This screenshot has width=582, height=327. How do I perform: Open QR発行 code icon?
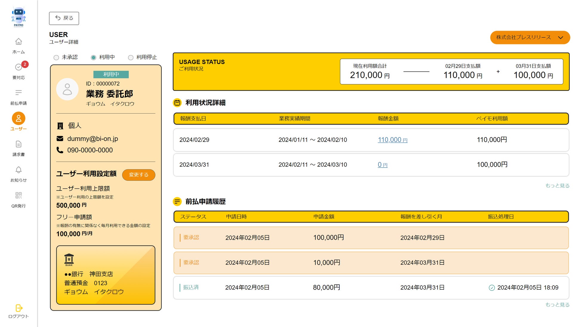pyautogui.click(x=19, y=196)
